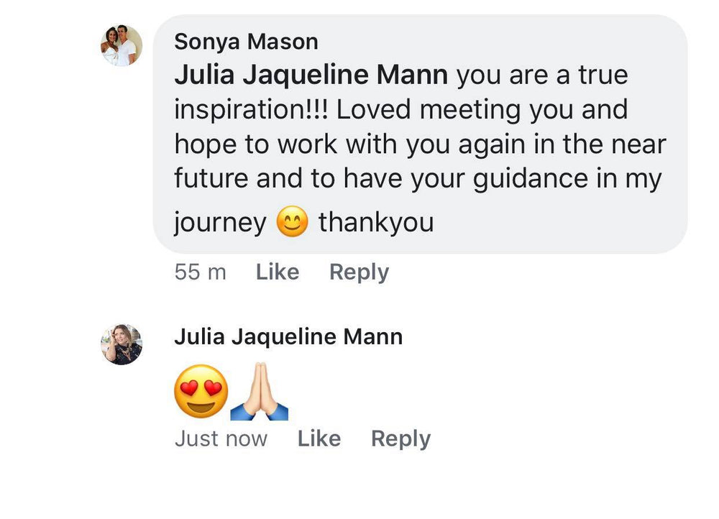The width and height of the screenshot is (719, 519).
Task: Open Julia Jaqueline Mann's name above her reply
Action: [289, 336]
